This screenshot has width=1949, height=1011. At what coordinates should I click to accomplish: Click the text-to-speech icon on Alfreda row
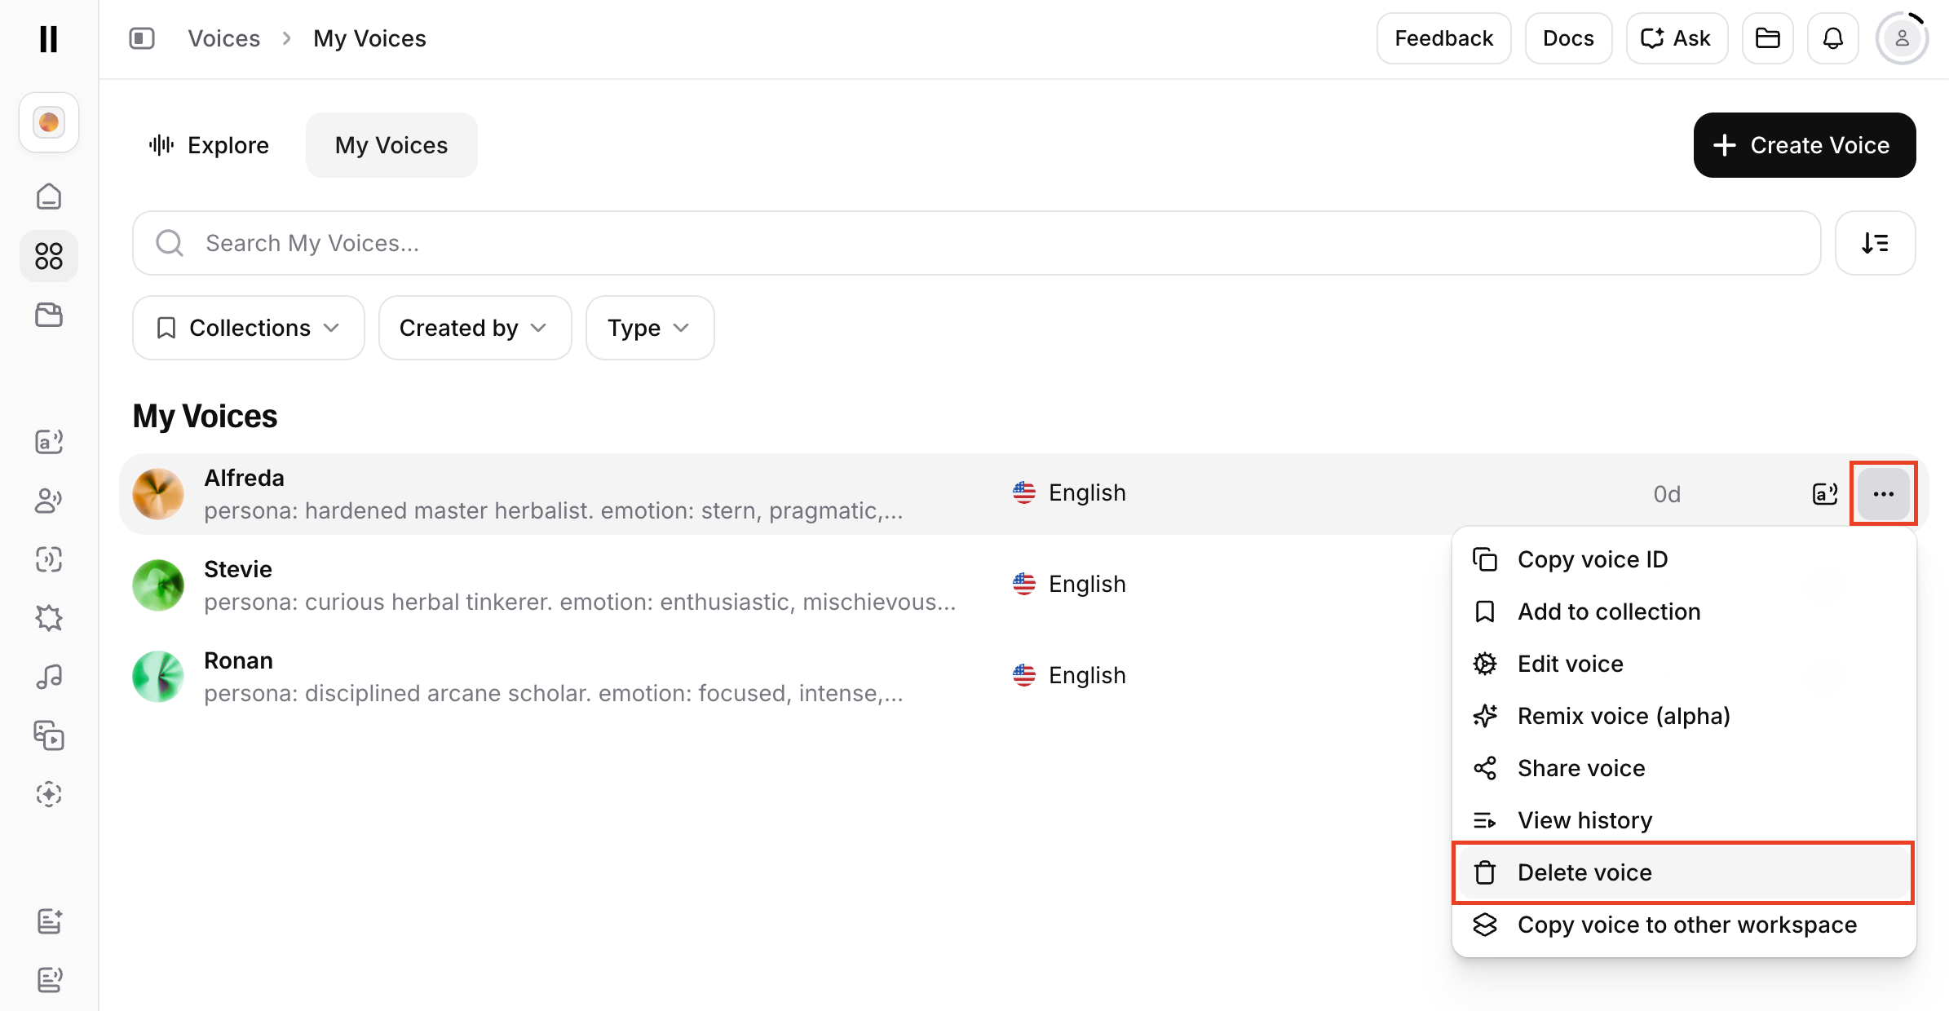click(x=1824, y=494)
